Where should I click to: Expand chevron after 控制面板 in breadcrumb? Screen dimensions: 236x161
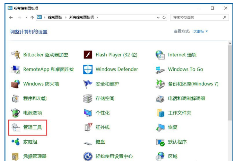(x=65, y=17)
